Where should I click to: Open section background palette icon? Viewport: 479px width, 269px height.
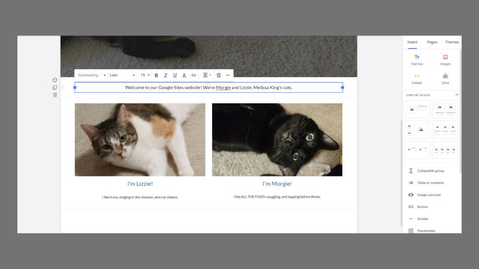point(55,80)
